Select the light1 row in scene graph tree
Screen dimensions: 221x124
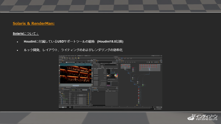point(75,94)
